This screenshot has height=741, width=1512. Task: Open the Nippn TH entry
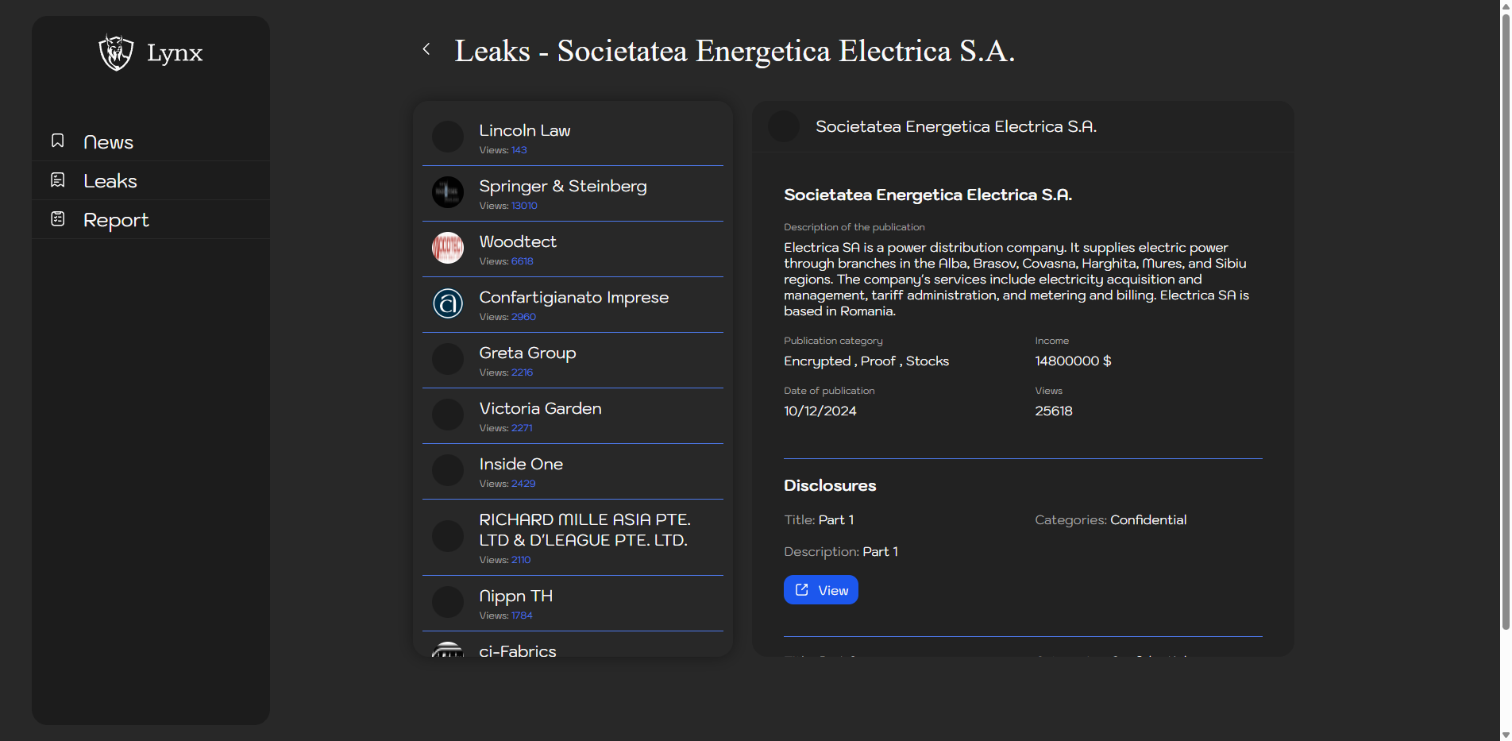(515, 596)
